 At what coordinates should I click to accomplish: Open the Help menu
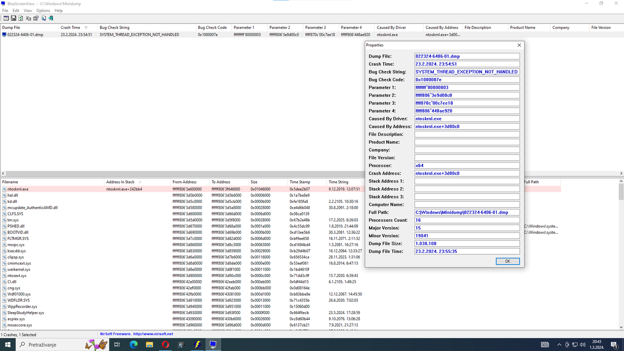pyautogui.click(x=58, y=10)
